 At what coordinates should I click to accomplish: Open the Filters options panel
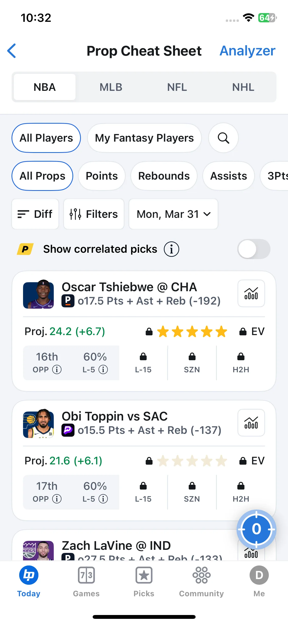[x=94, y=214]
